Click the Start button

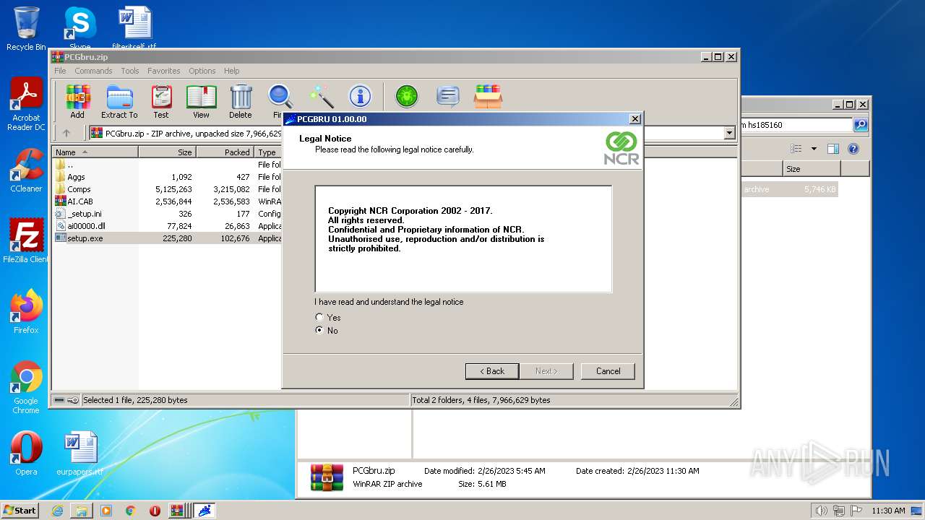tap(20, 511)
